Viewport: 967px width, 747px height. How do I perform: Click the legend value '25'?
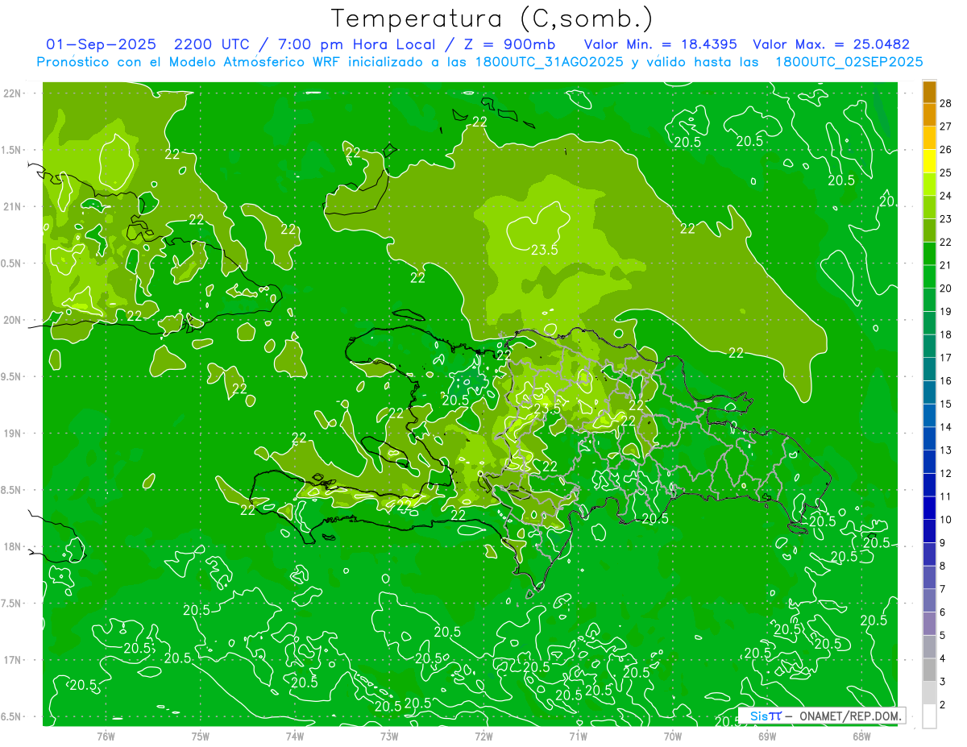[x=946, y=172]
